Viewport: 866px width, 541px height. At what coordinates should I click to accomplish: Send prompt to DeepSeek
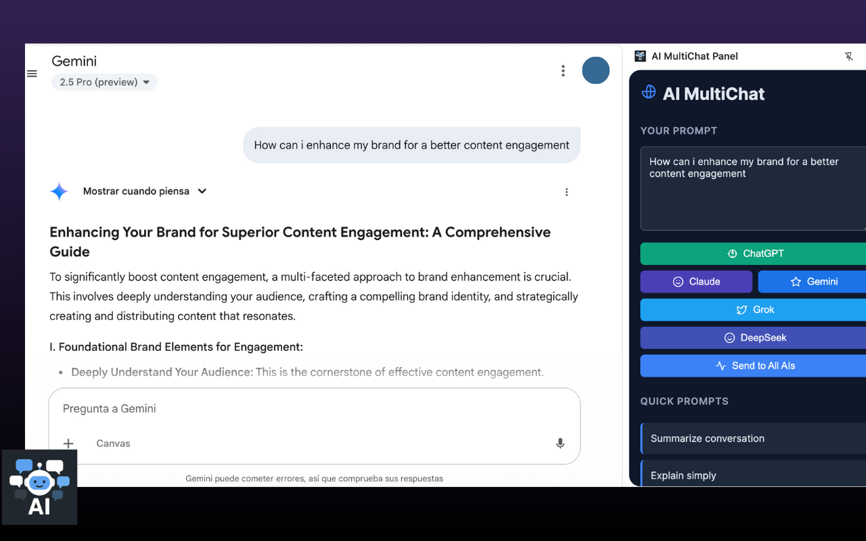[x=753, y=337]
